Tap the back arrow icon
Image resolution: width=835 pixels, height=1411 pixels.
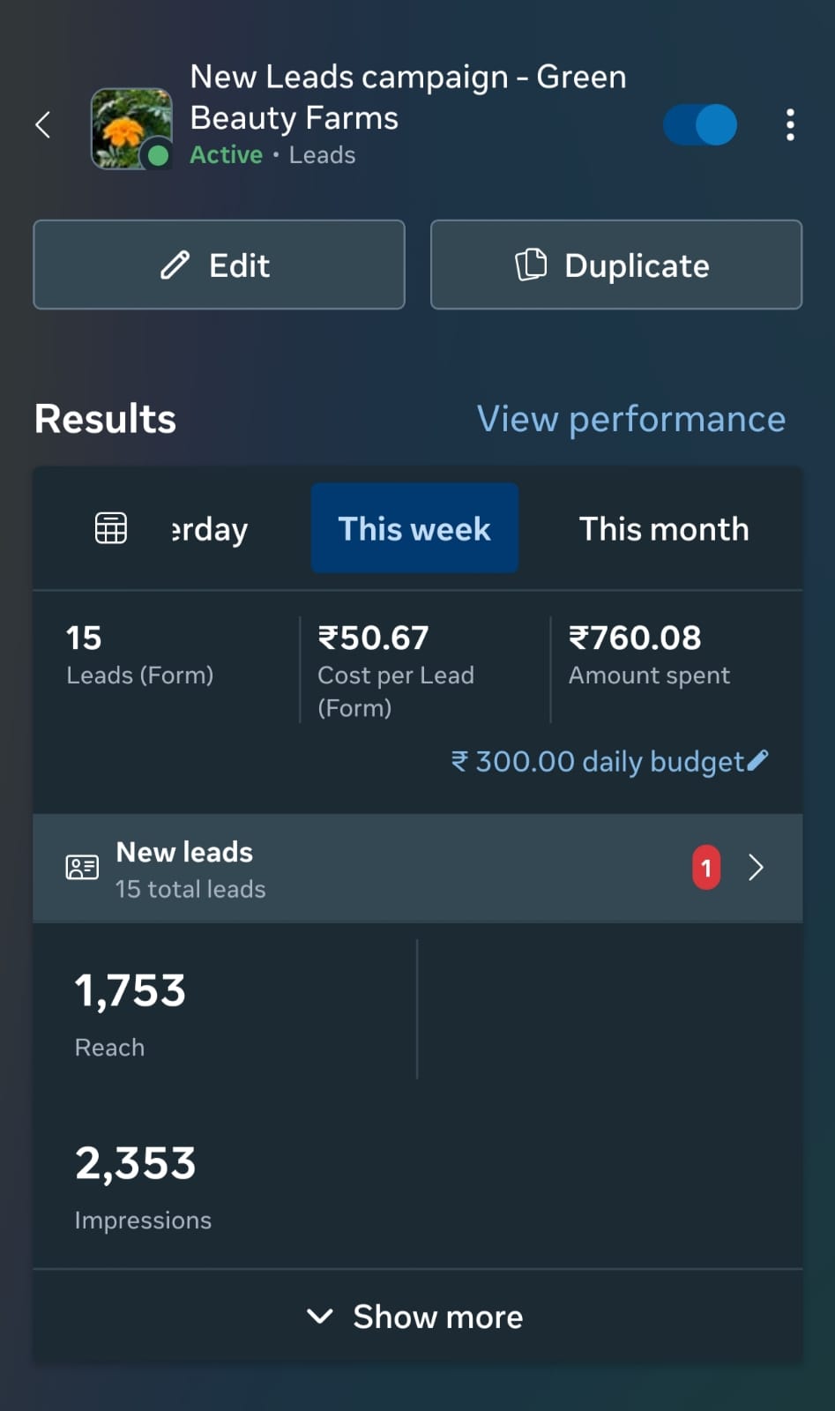coord(42,125)
